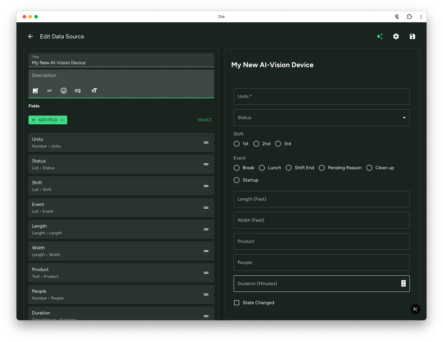Select the 3rd shift radio button
Image resolution: width=443 pixels, height=342 pixels.
click(x=278, y=144)
